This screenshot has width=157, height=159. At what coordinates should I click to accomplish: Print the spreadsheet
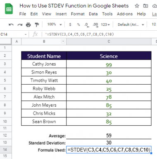pyautogui.click(x=29, y=25)
